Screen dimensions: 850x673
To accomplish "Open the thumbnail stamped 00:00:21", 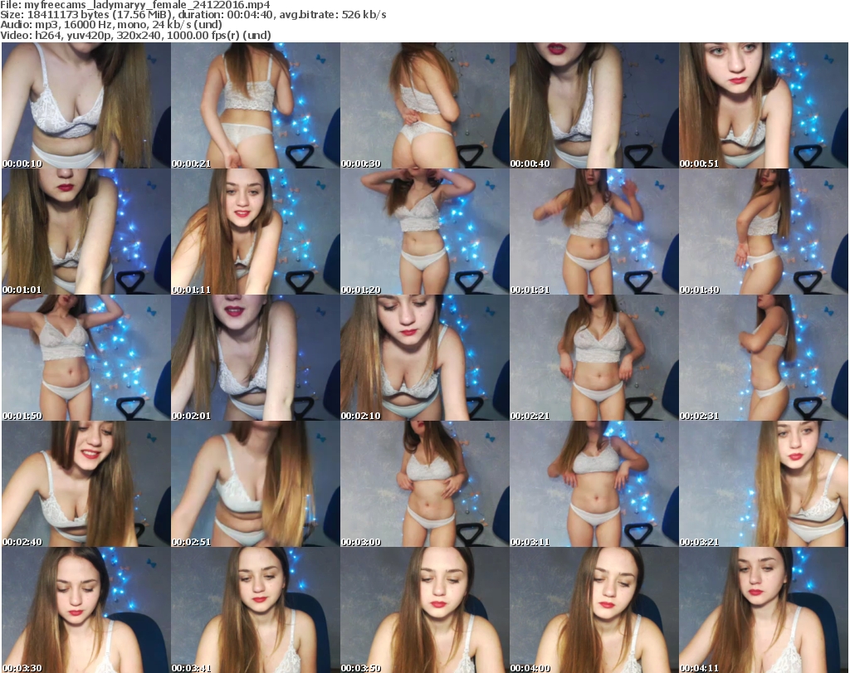I will (x=256, y=105).
